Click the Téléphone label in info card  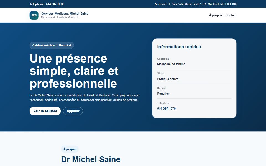tap(163, 103)
